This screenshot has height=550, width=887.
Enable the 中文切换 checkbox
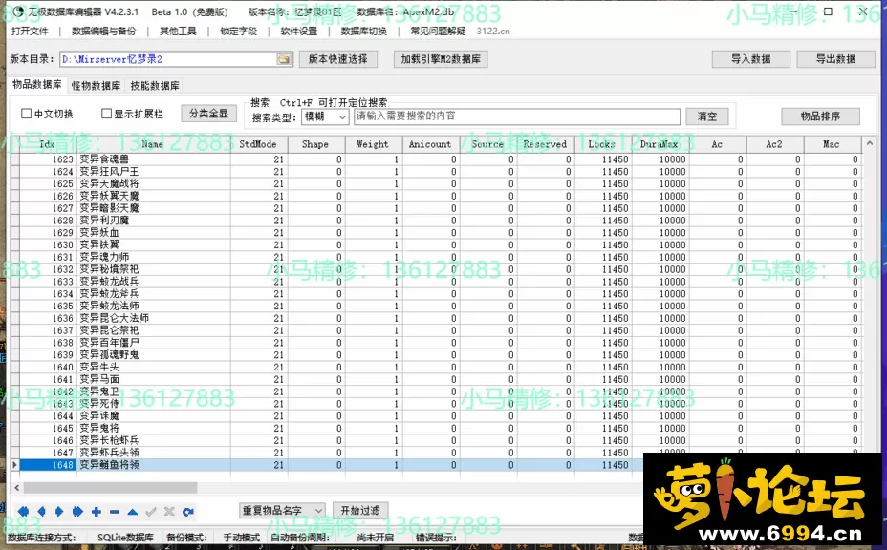pos(27,114)
